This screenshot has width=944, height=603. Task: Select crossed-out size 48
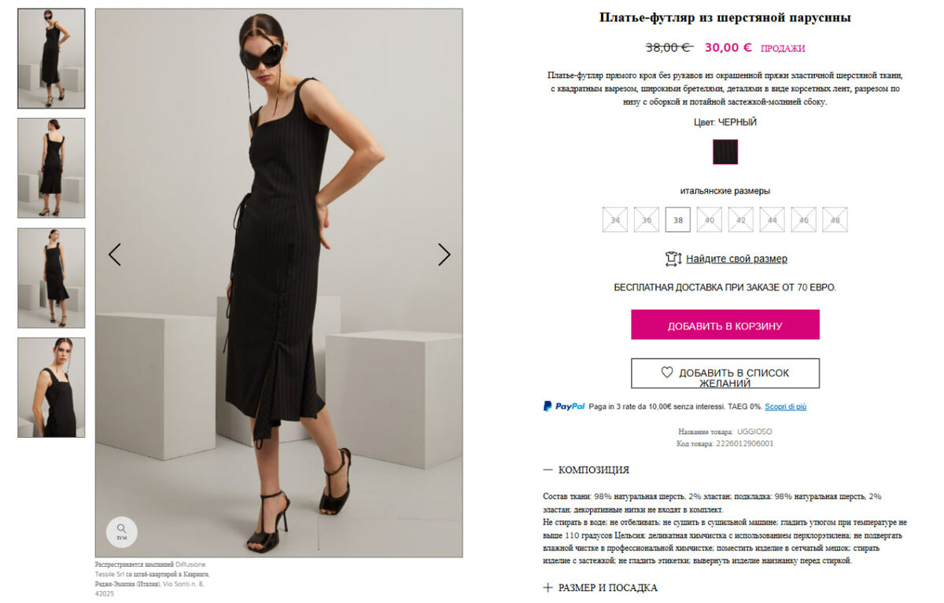tap(835, 220)
